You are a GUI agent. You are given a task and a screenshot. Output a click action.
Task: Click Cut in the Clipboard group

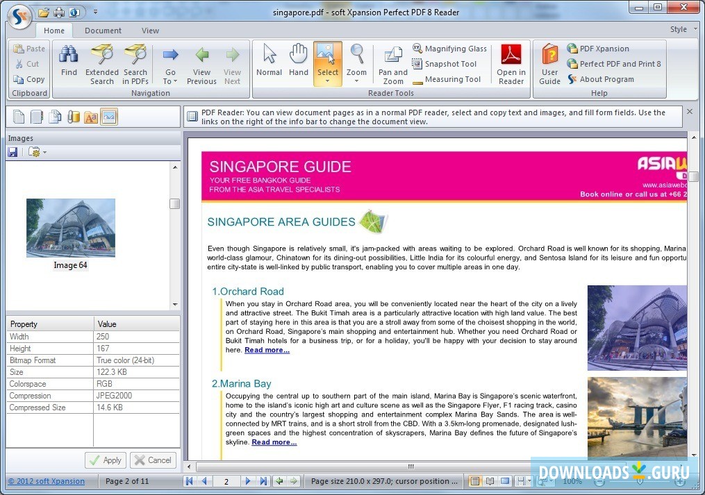pos(27,64)
